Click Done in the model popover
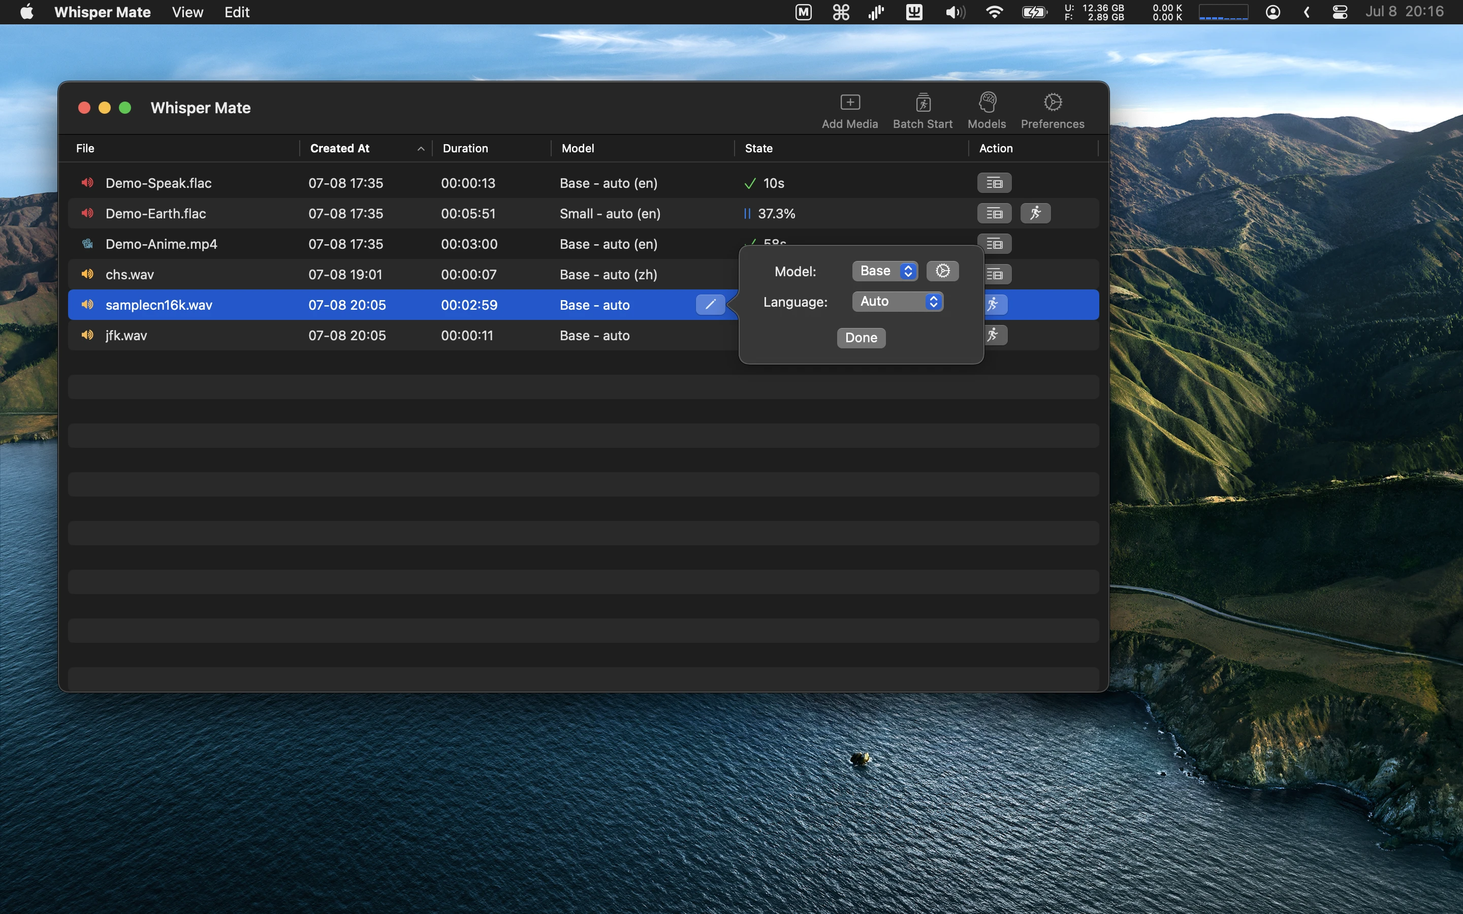This screenshot has height=914, width=1463. point(861,338)
